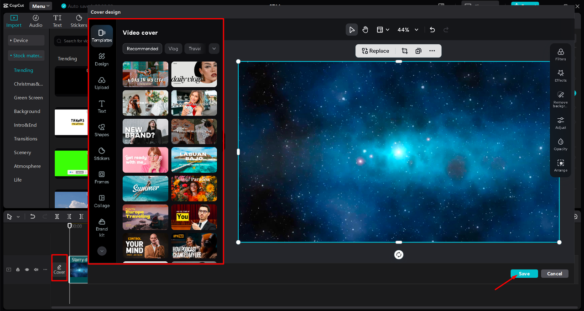
Task: Toggle track lock on timeline
Action: (x=18, y=270)
